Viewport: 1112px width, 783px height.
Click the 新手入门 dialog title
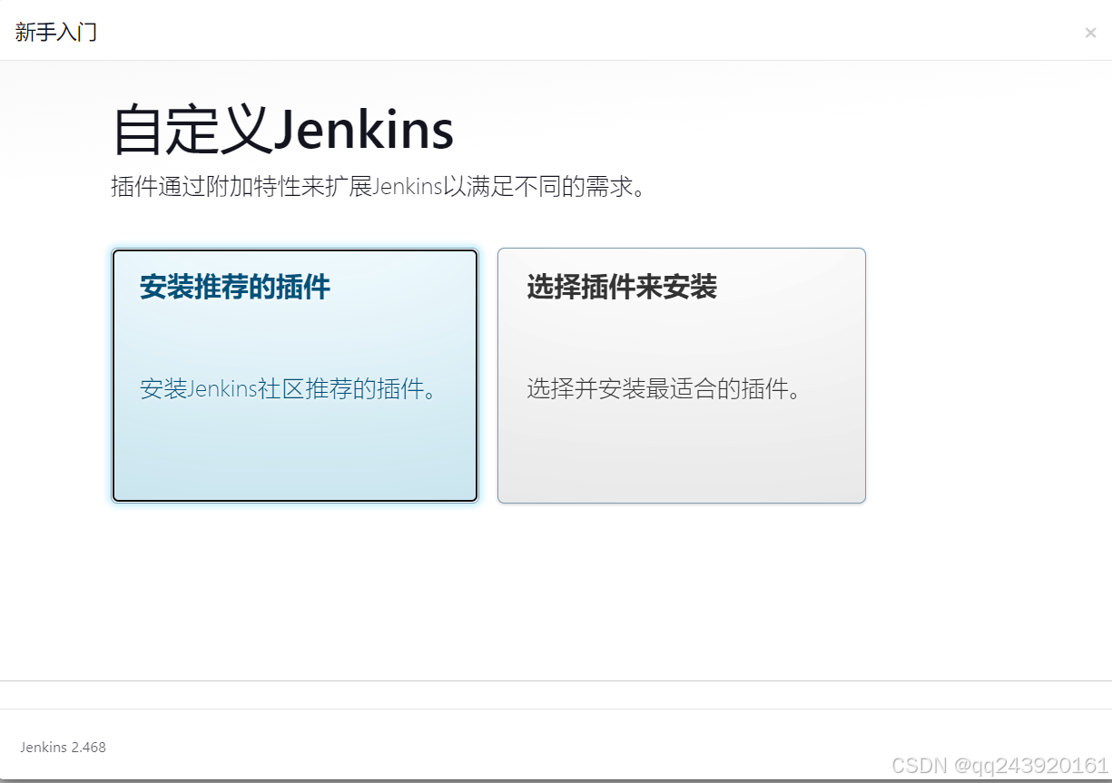56,33
